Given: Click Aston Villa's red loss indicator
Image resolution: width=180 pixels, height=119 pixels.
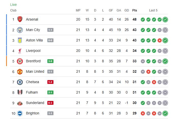Looking at the screenshot, I should [160, 40].
